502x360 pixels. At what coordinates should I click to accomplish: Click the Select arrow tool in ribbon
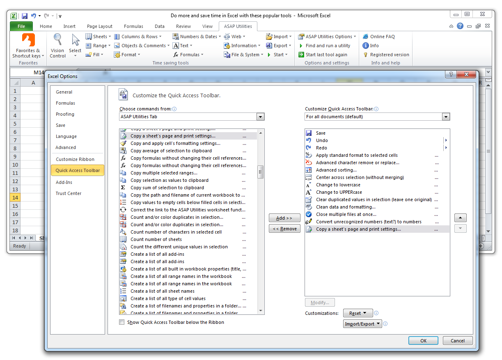(75, 40)
